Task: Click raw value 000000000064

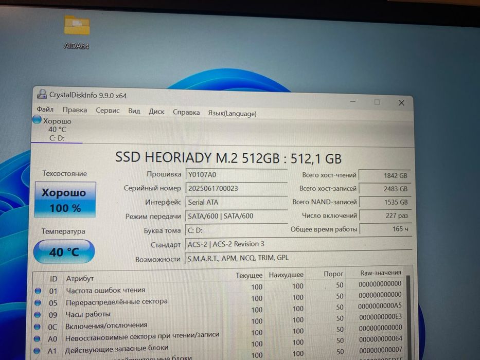Action: coord(381,339)
